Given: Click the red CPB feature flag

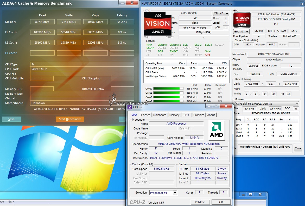Looking at the screenshot, I should (x=208, y=55).
